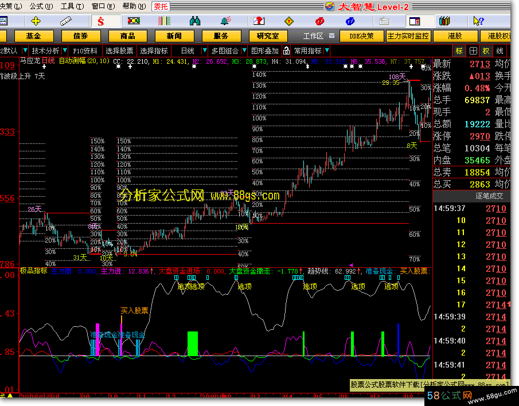This screenshot has height=406, width=519.
Task: Open the 窗口 menu
Action: [x=103, y=6]
